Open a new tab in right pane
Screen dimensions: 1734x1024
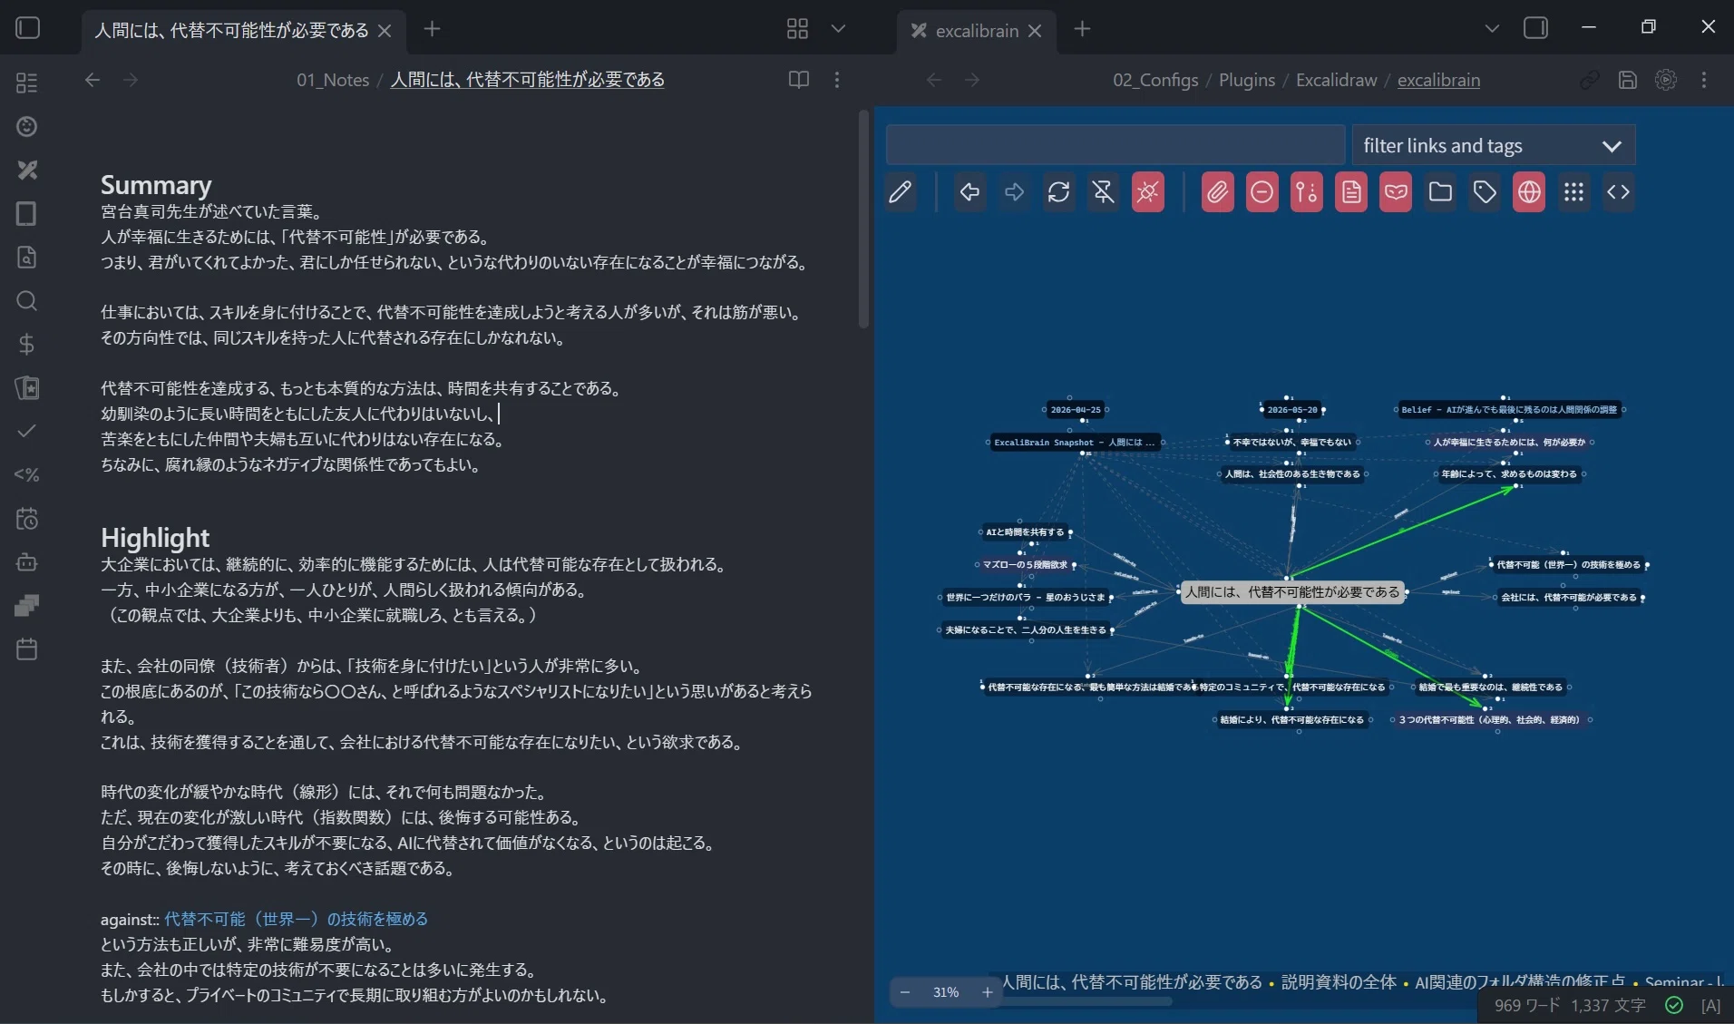[1082, 29]
